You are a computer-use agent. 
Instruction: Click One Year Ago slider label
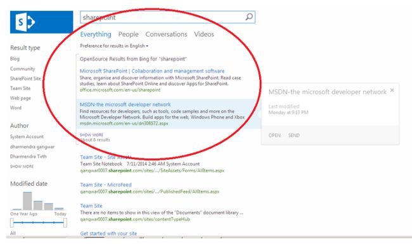click(x=23, y=214)
